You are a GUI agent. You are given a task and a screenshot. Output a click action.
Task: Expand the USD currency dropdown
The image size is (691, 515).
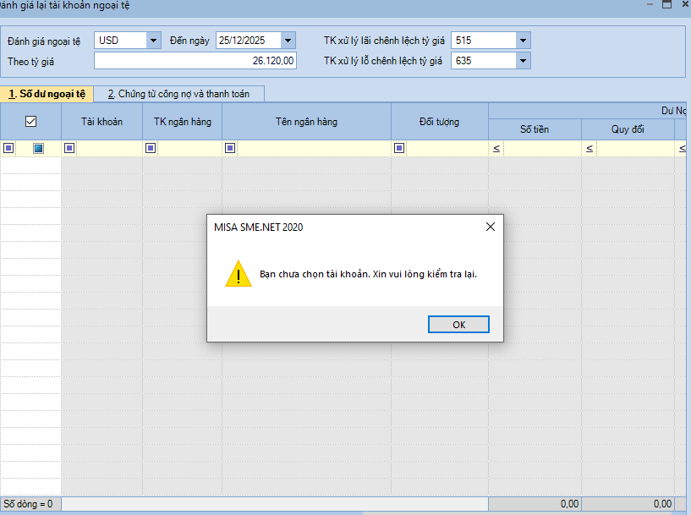coord(153,40)
